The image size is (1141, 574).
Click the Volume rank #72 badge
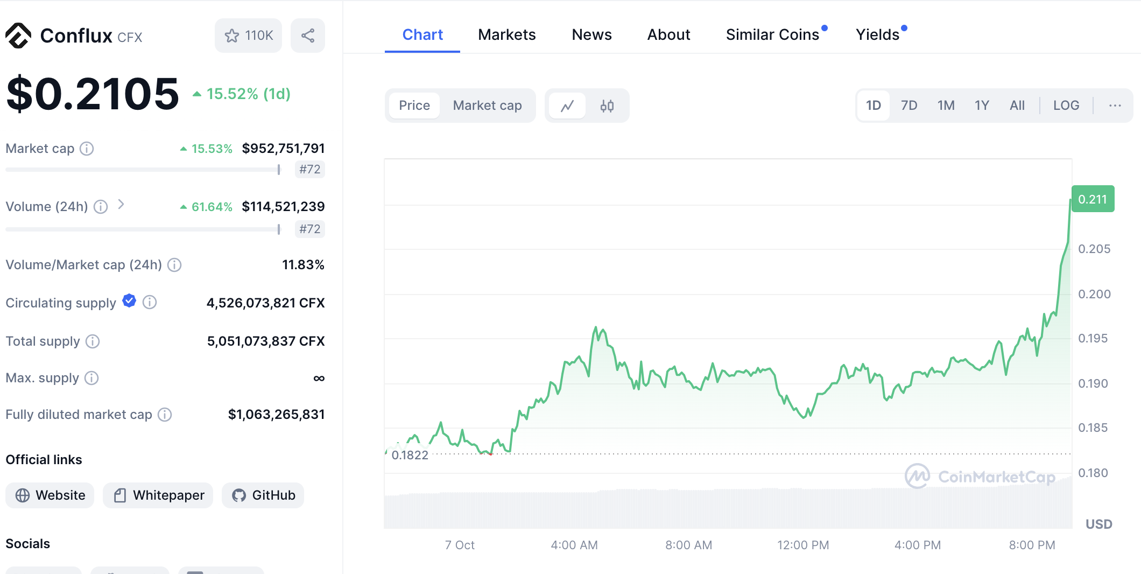[x=310, y=229]
